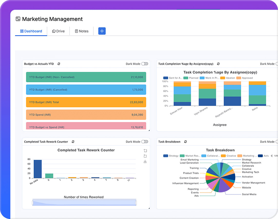278x219 pixels.
Task: Click the Social Media pie label
Action: point(249,194)
